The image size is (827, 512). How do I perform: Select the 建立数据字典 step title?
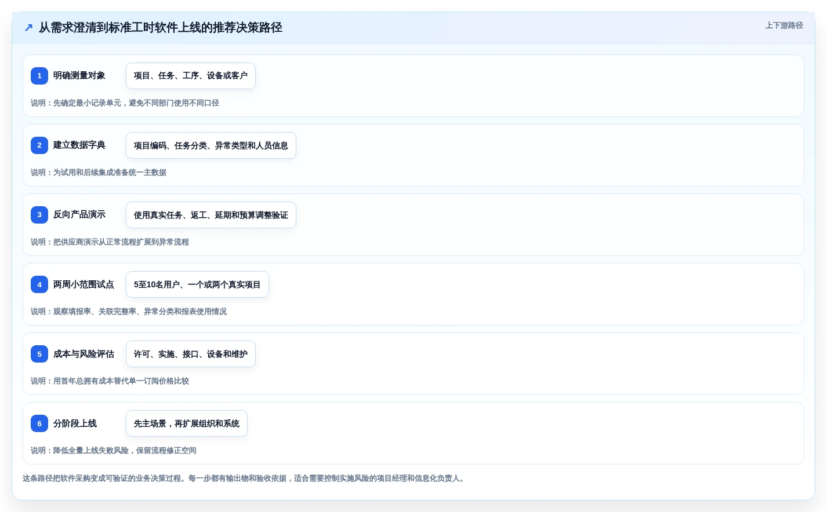pyautogui.click(x=79, y=145)
